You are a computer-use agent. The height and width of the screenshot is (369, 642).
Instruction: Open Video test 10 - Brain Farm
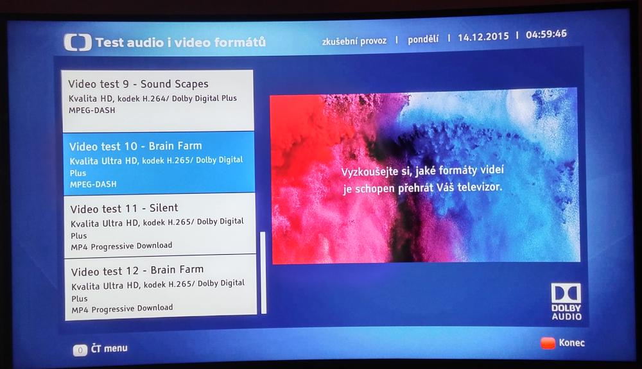159,163
